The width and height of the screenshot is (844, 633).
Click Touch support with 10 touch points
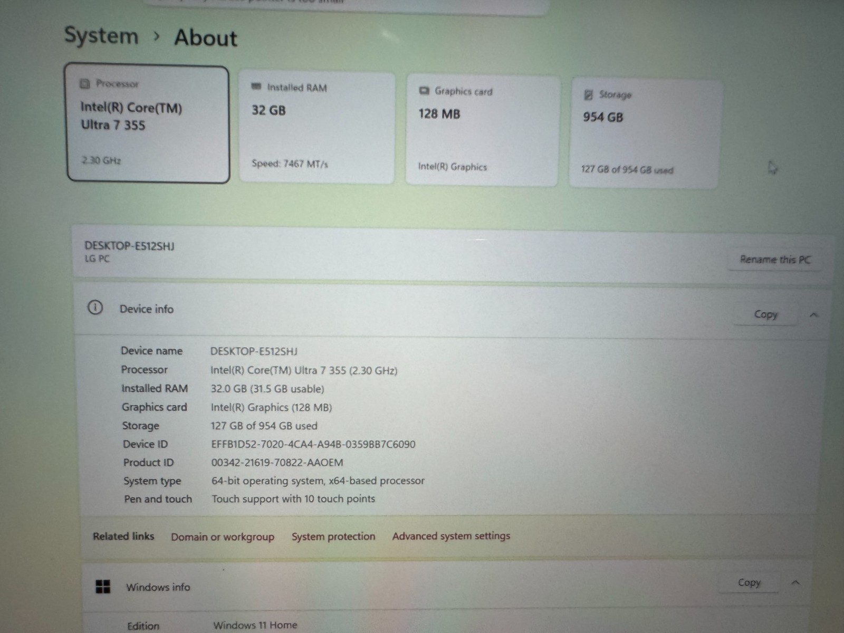click(293, 499)
